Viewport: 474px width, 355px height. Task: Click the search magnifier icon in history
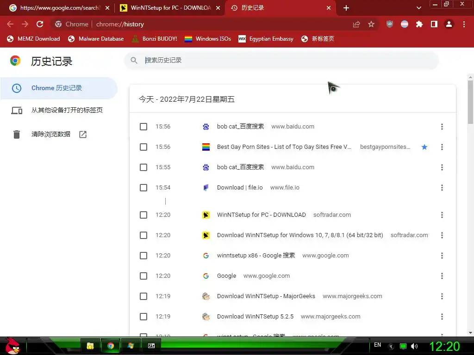134,61
